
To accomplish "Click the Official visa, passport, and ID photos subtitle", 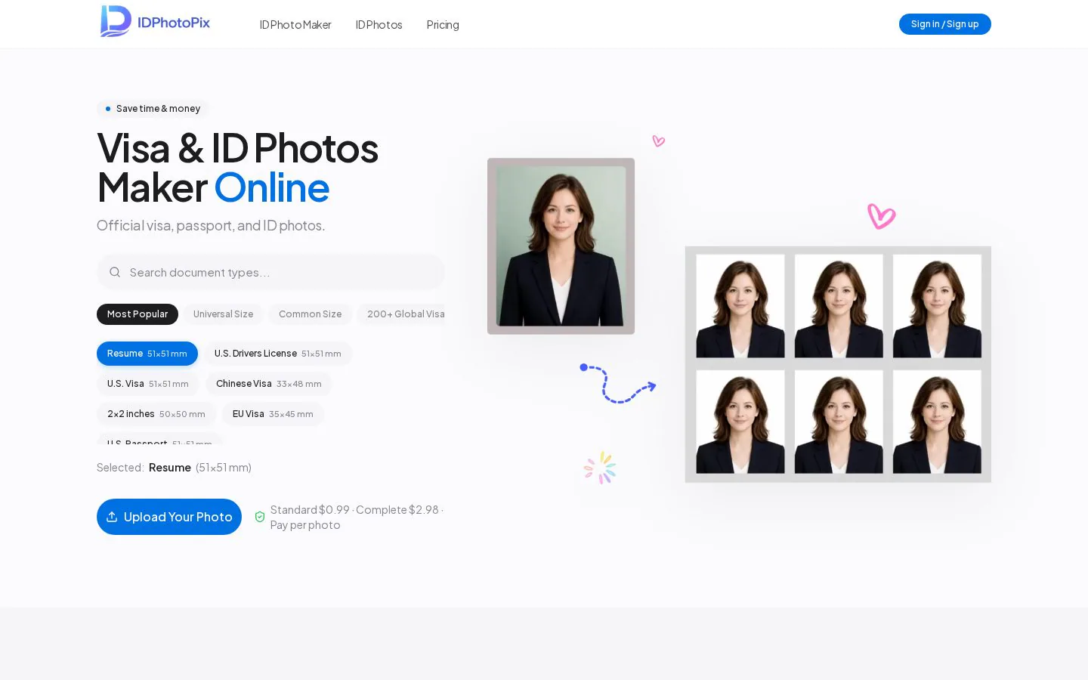I will pyautogui.click(x=211, y=225).
